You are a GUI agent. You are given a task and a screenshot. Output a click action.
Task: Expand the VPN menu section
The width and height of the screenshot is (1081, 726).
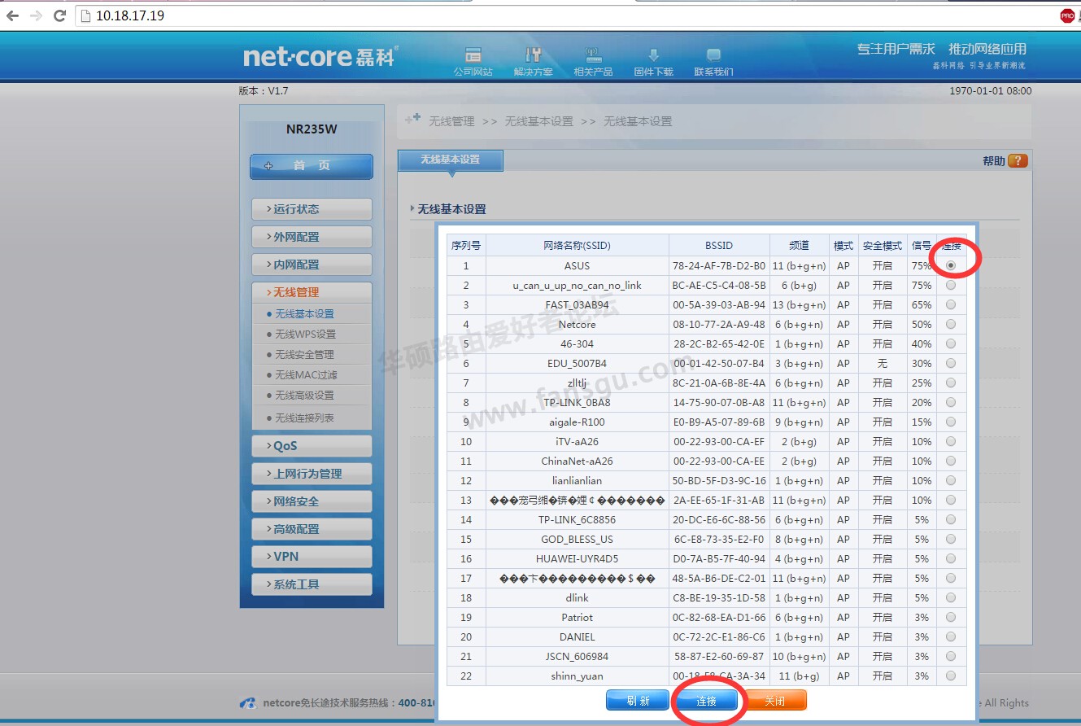[312, 557]
